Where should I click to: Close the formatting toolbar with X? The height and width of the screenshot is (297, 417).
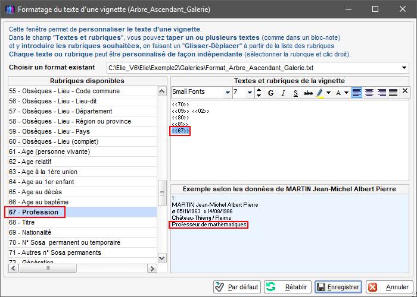point(404,91)
